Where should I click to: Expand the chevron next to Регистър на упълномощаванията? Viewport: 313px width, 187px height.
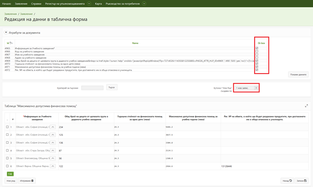coord(89,4)
